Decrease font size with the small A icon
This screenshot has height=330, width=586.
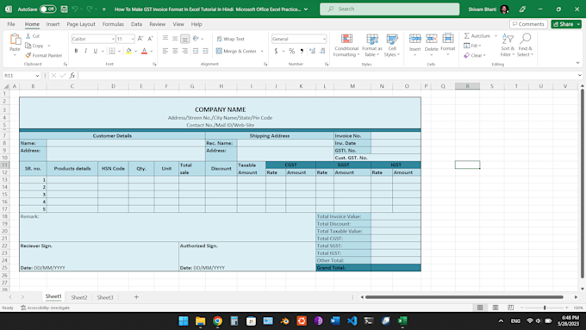pyautogui.click(x=150, y=39)
